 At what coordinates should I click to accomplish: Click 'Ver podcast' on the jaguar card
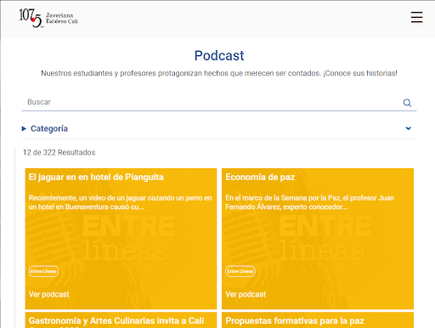point(49,294)
